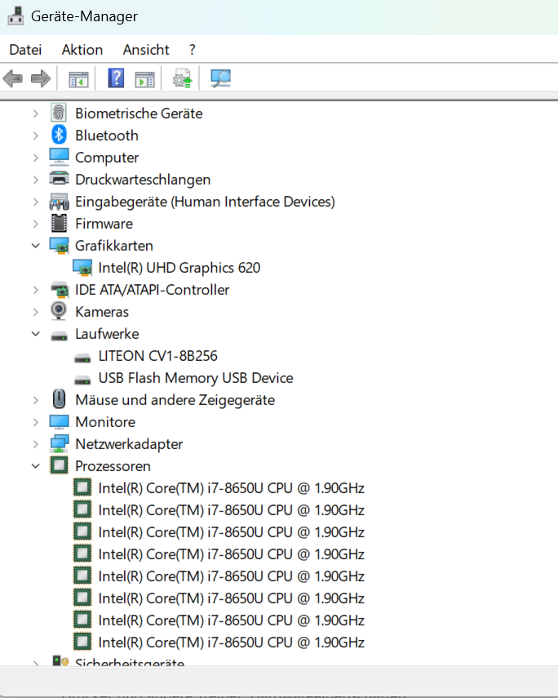Expand the Kameras node
Viewport: 558px width, 698px height.
coord(36,312)
